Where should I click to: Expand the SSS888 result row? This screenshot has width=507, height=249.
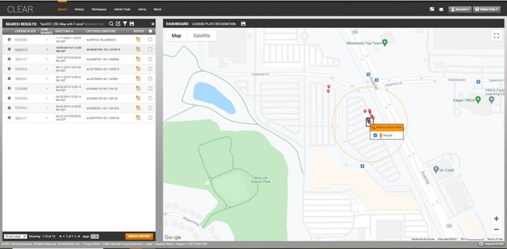9,89
